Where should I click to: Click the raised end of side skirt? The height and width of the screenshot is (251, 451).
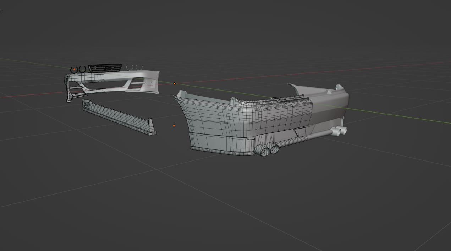coord(152,126)
